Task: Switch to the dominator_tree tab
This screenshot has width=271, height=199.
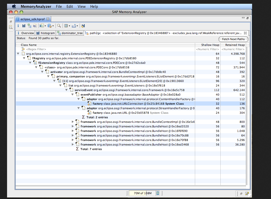Action: tap(70, 33)
